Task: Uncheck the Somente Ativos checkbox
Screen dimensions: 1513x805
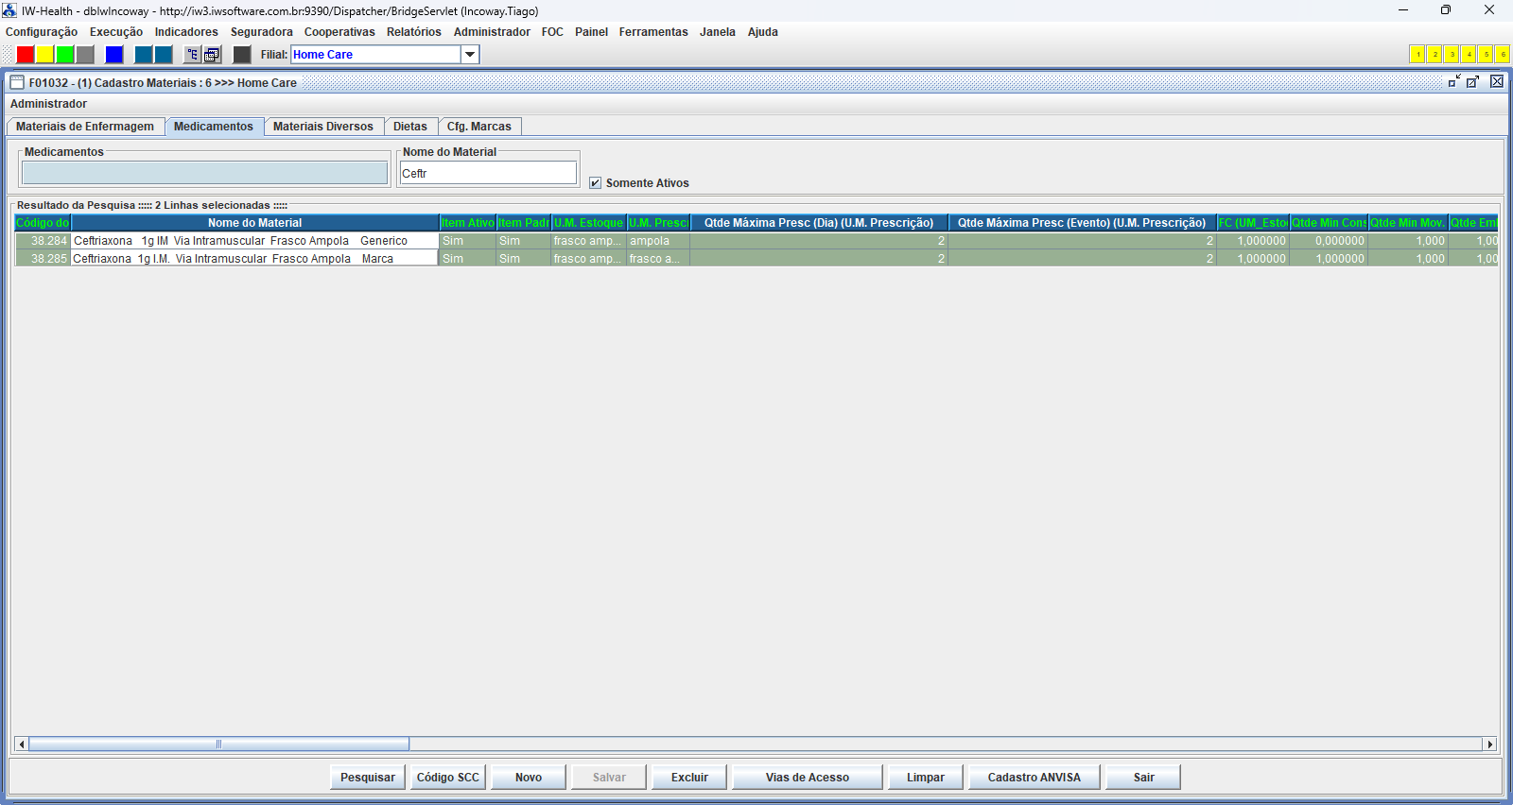Action: (x=595, y=183)
